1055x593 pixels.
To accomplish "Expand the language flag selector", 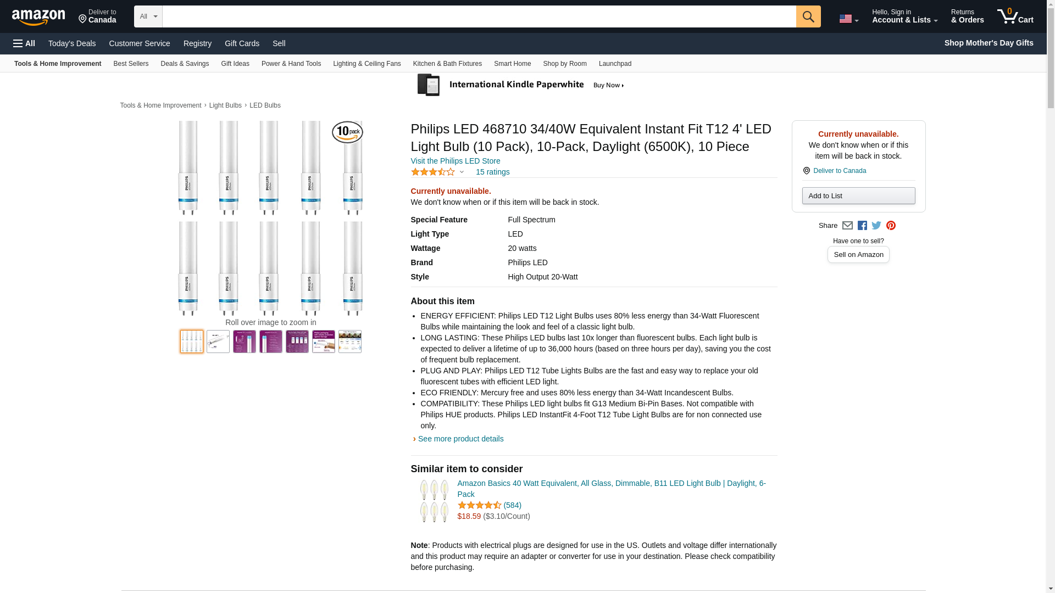I will (x=848, y=19).
